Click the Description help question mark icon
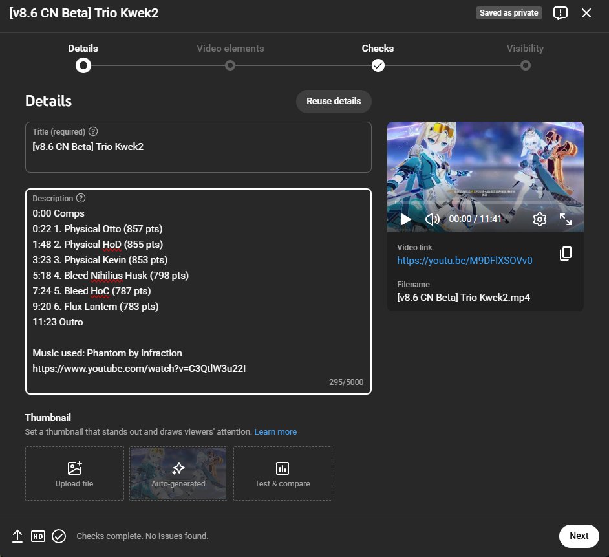 point(81,198)
